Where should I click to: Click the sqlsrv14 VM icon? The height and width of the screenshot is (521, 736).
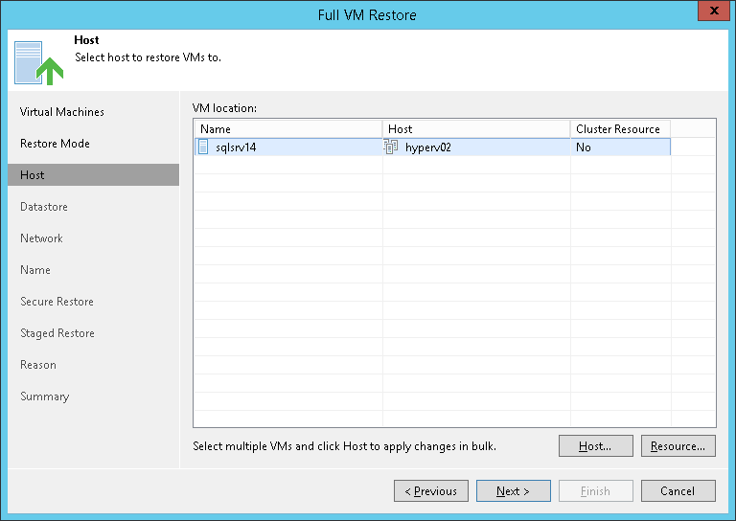(203, 147)
